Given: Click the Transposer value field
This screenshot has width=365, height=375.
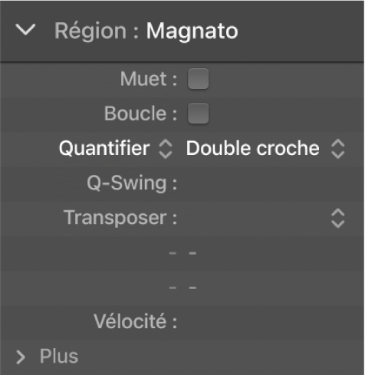Looking at the screenshot, I should tap(255, 218).
